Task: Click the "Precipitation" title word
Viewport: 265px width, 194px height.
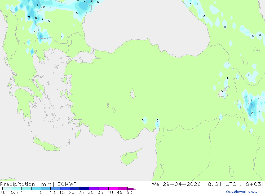Action: [x=17, y=184]
